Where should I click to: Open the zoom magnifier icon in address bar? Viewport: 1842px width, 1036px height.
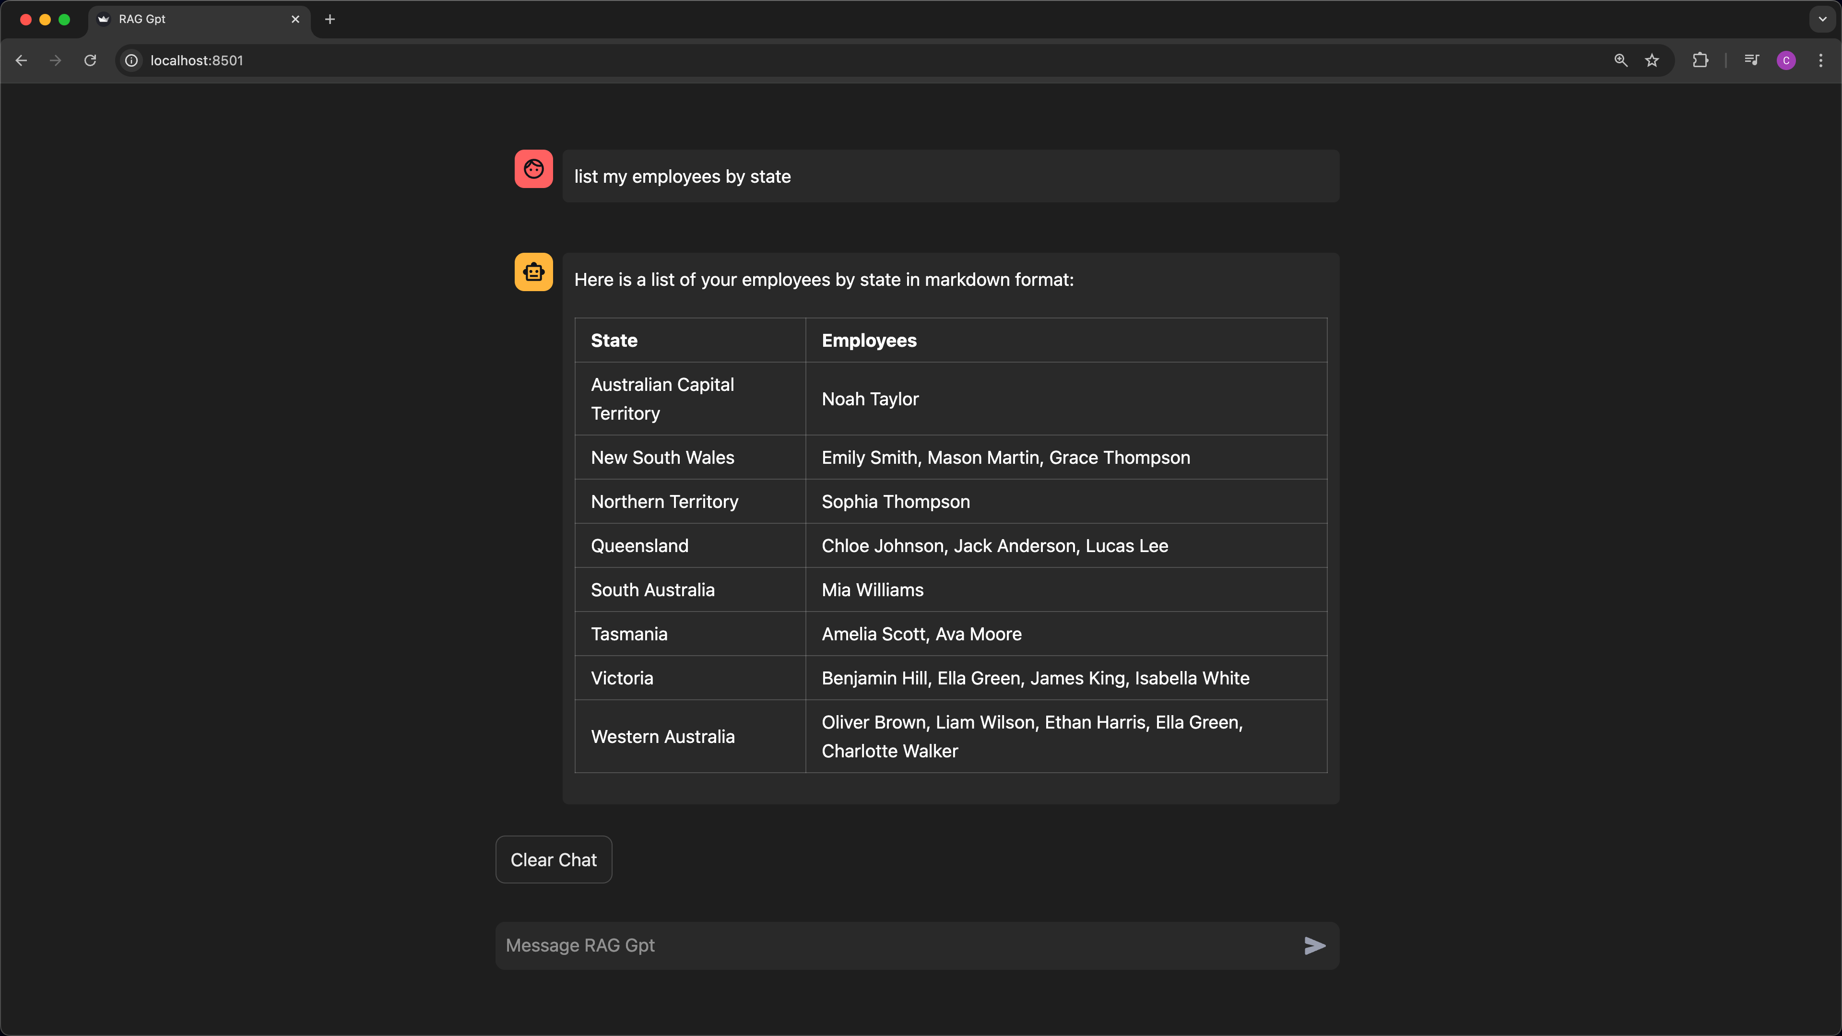click(x=1621, y=61)
